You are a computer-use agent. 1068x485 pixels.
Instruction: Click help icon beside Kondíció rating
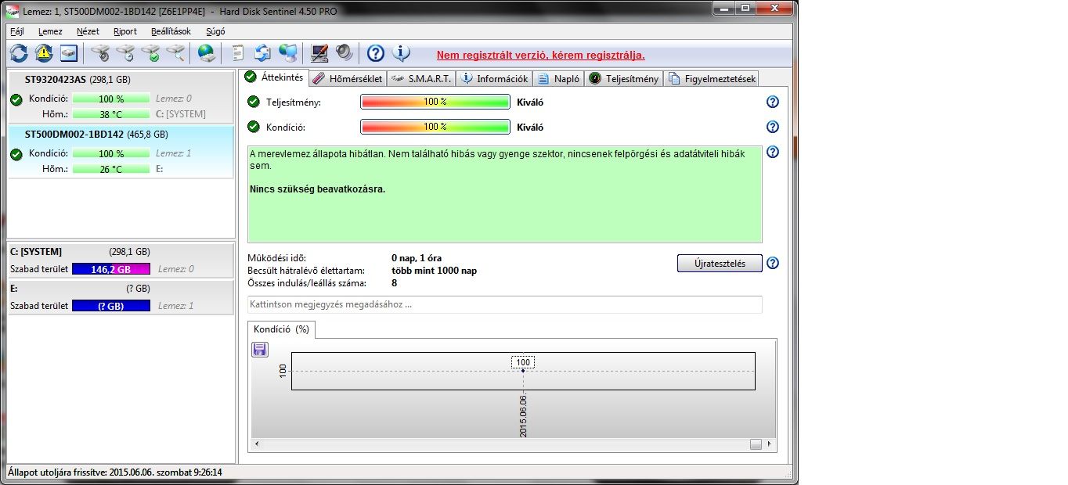click(x=773, y=127)
